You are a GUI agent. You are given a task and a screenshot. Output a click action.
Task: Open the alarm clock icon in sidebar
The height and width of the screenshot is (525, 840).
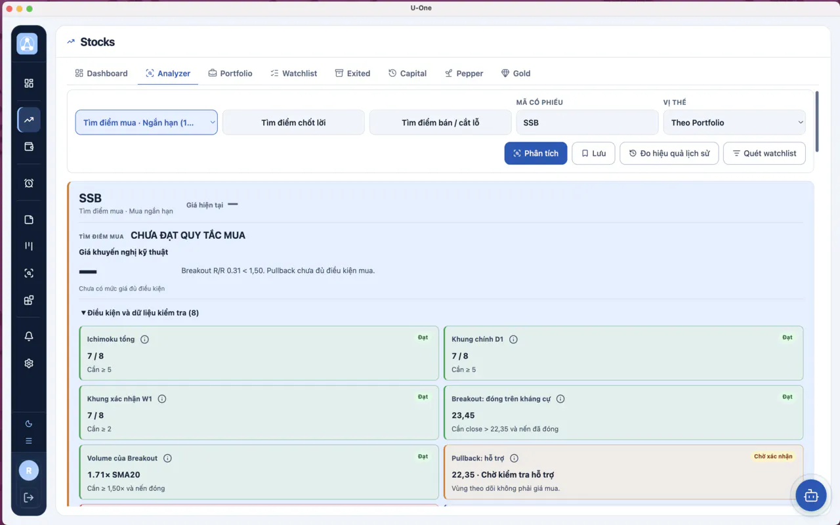click(x=29, y=183)
